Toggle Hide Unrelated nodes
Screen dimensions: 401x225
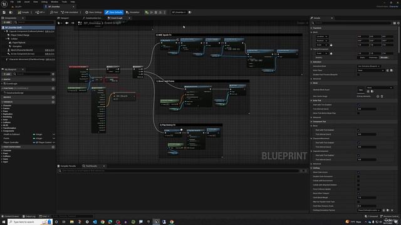pos(70,12)
